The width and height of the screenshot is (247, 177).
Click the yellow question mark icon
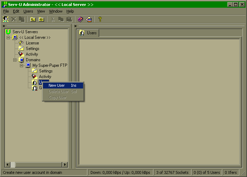coord(100,19)
